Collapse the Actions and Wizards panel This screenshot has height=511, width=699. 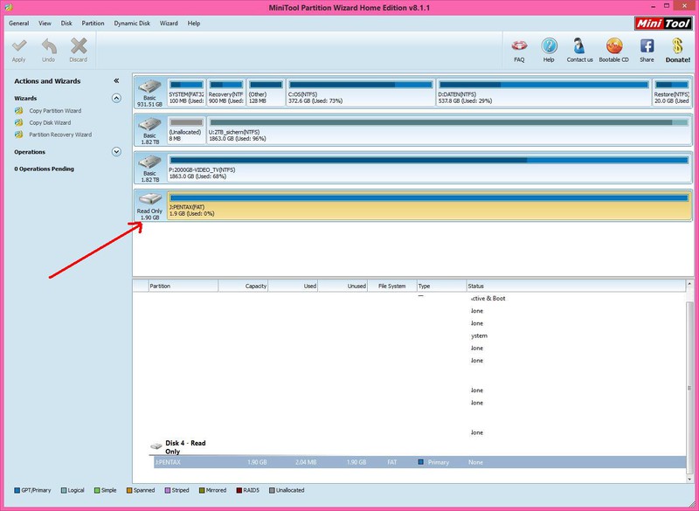click(x=116, y=80)
